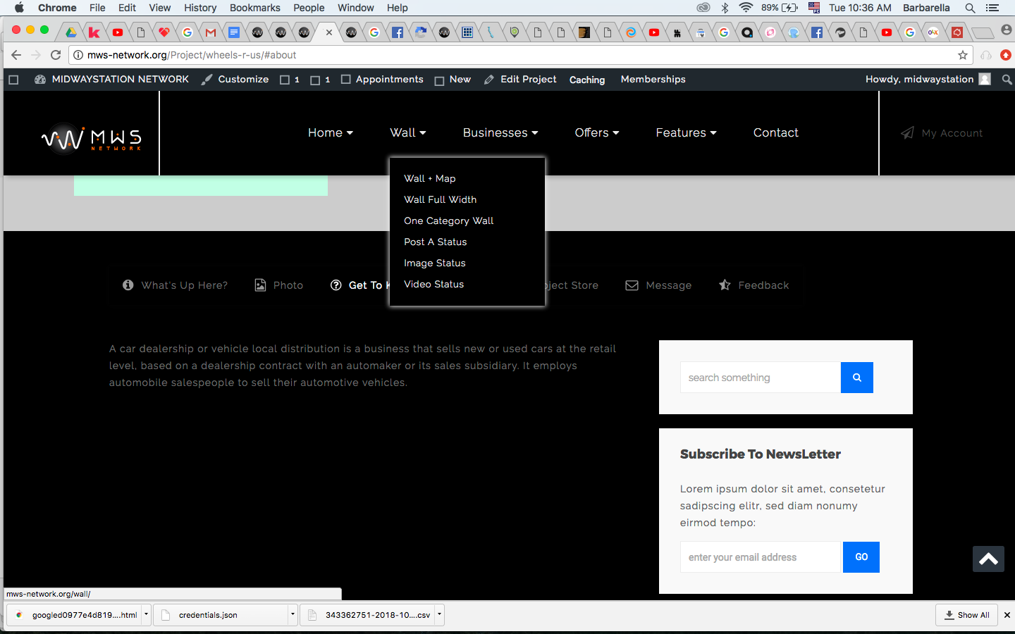Choose Video Status from the Wall menu
The image size is (1015, 634).
[433, 284]
